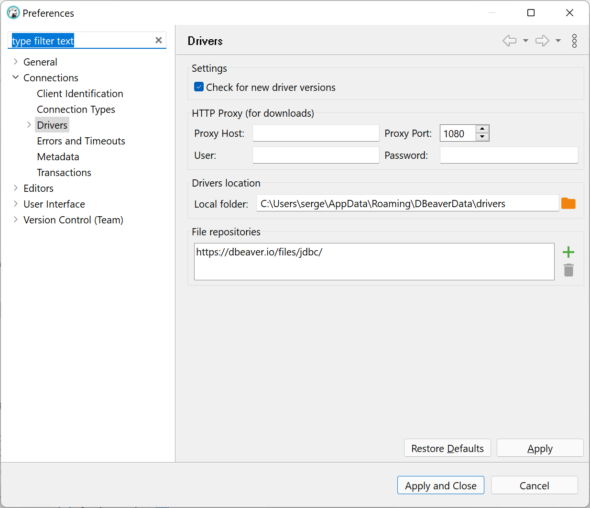Screen dimensions: 590x508
Task: Increment the Proxy Port value
Action: [482, 130]
